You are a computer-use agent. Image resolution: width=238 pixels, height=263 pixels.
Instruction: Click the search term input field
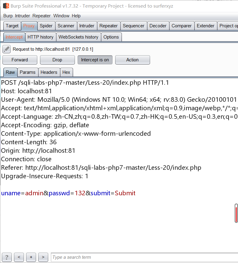[x=144, y=257]
